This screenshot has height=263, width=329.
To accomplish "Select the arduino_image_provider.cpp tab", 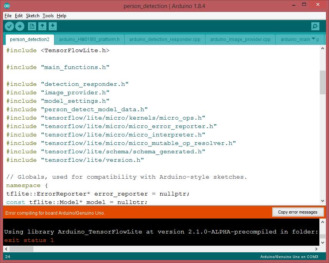I will click(x=240, y=39).
